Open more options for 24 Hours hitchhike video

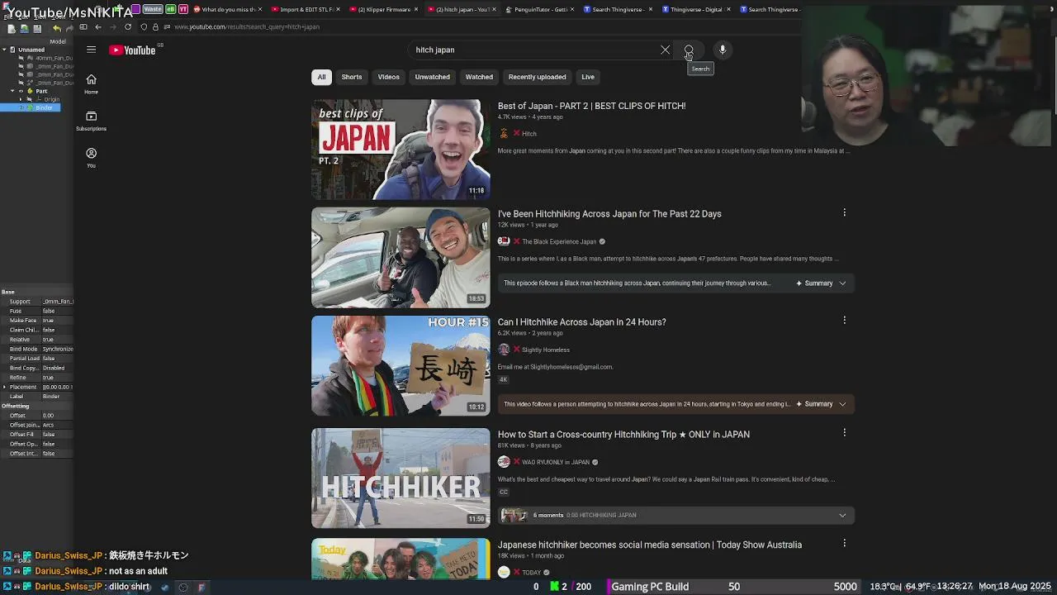pos(844,321)
